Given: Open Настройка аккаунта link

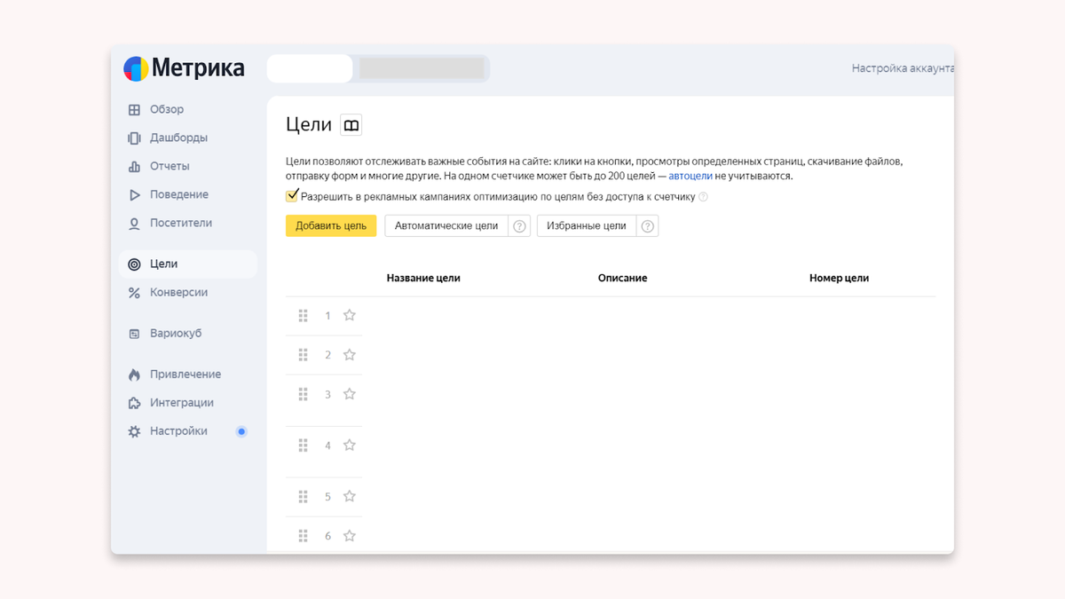Looking at the screenshot, I should (903, 68).
